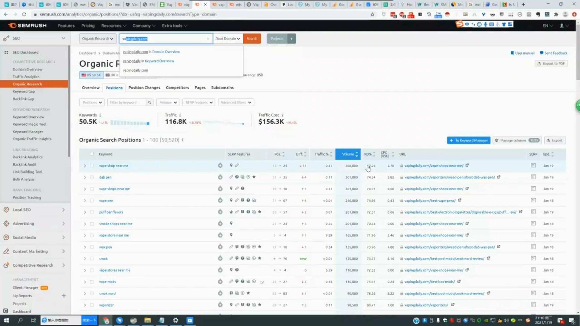Click info icon next to Traffic Cost
The height and width of the screenshot is (326, 580).
tap(283, 115)
